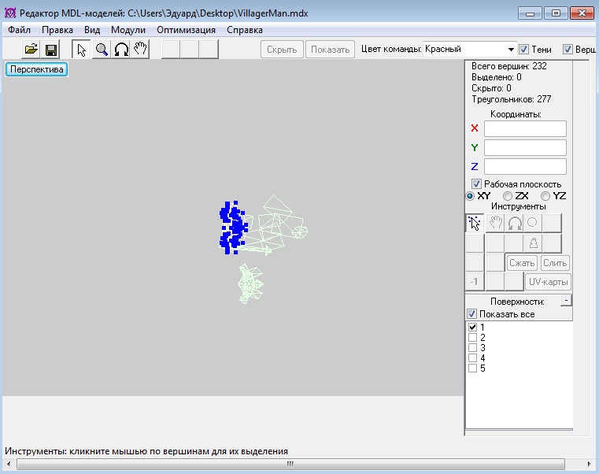The height and width of the screenshot is (474, 599).
Task: Open the Справка menu
Action: [x=245, y=30]
